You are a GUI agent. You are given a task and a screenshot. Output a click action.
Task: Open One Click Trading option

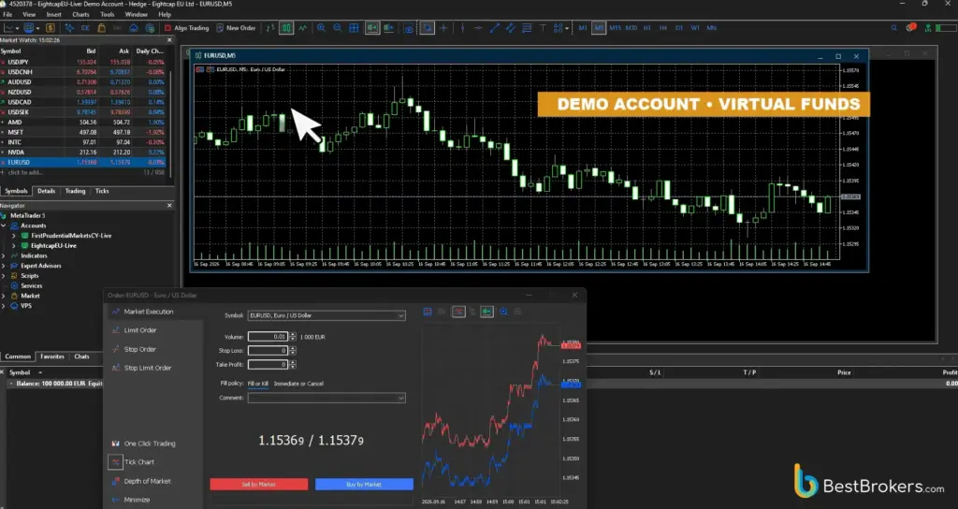click(x=149, y=444)
